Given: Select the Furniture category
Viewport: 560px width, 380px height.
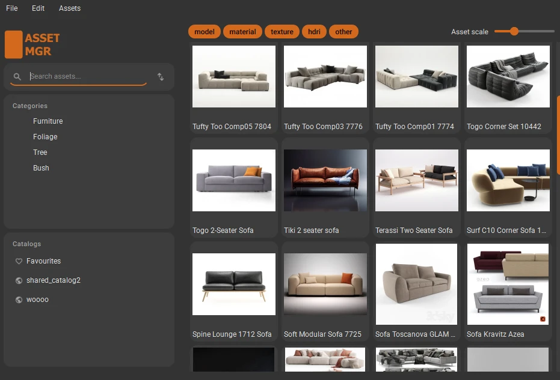Looking at the screenshot, I should click(48, 121).
